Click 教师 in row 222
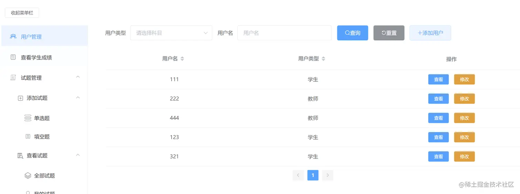Screen dimensions: 520x194 313,99
